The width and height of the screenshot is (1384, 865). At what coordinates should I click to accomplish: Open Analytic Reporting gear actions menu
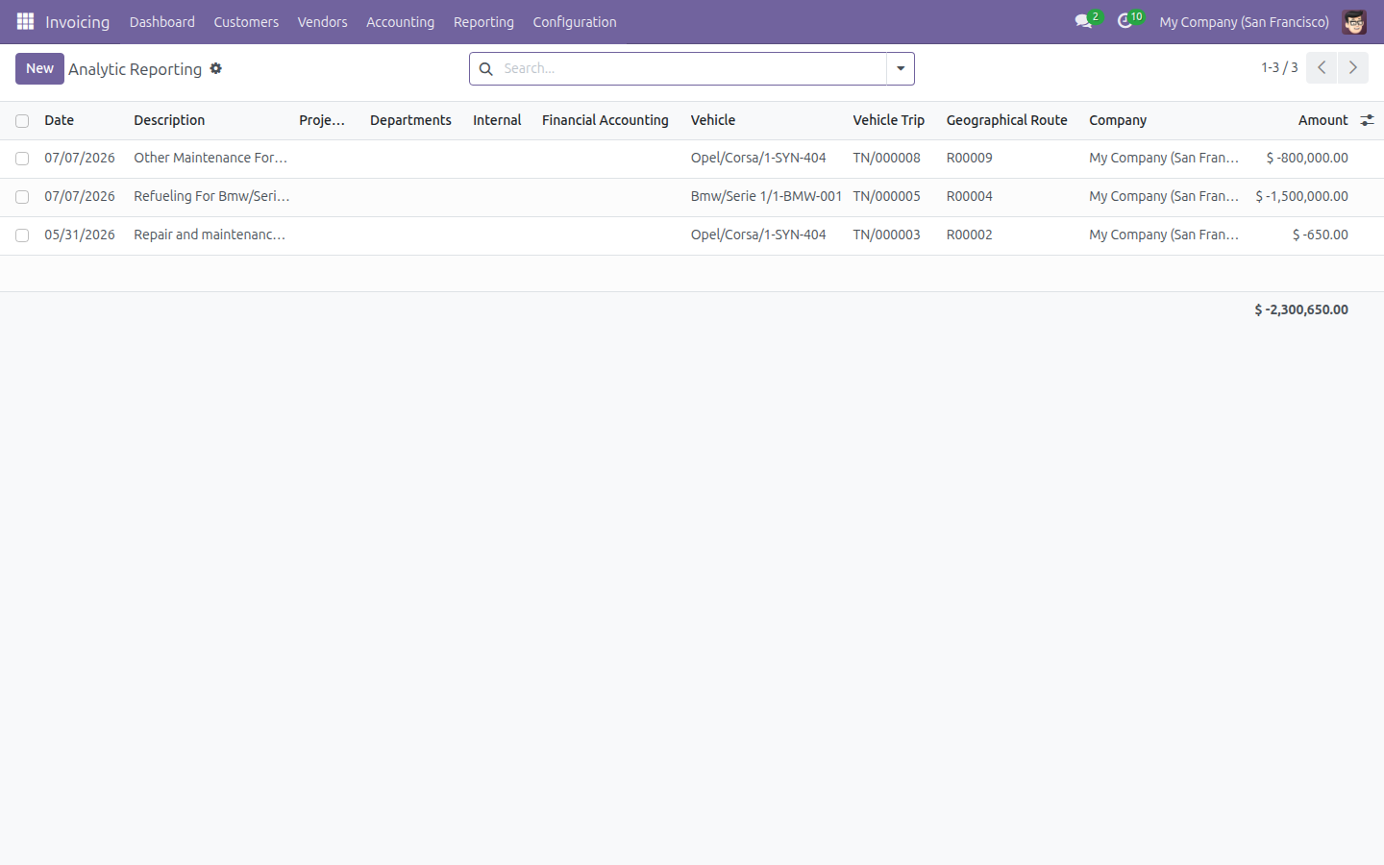pyautogui.click(x=216, y=68)
